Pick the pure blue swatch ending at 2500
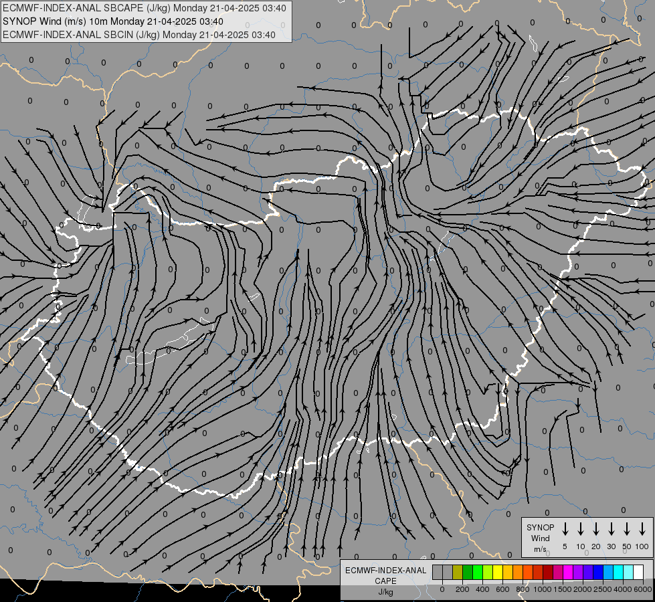Screen dimensions: 655x602 coord(599,572)
